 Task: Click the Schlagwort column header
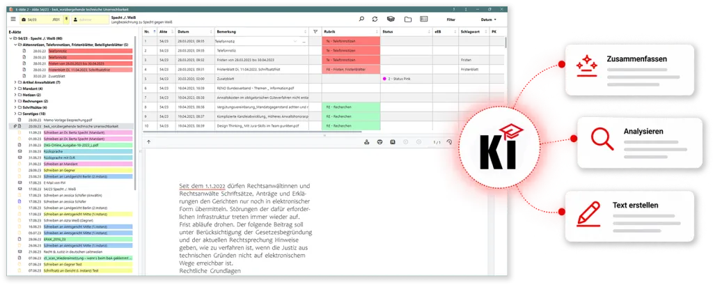tap(473, 31)
